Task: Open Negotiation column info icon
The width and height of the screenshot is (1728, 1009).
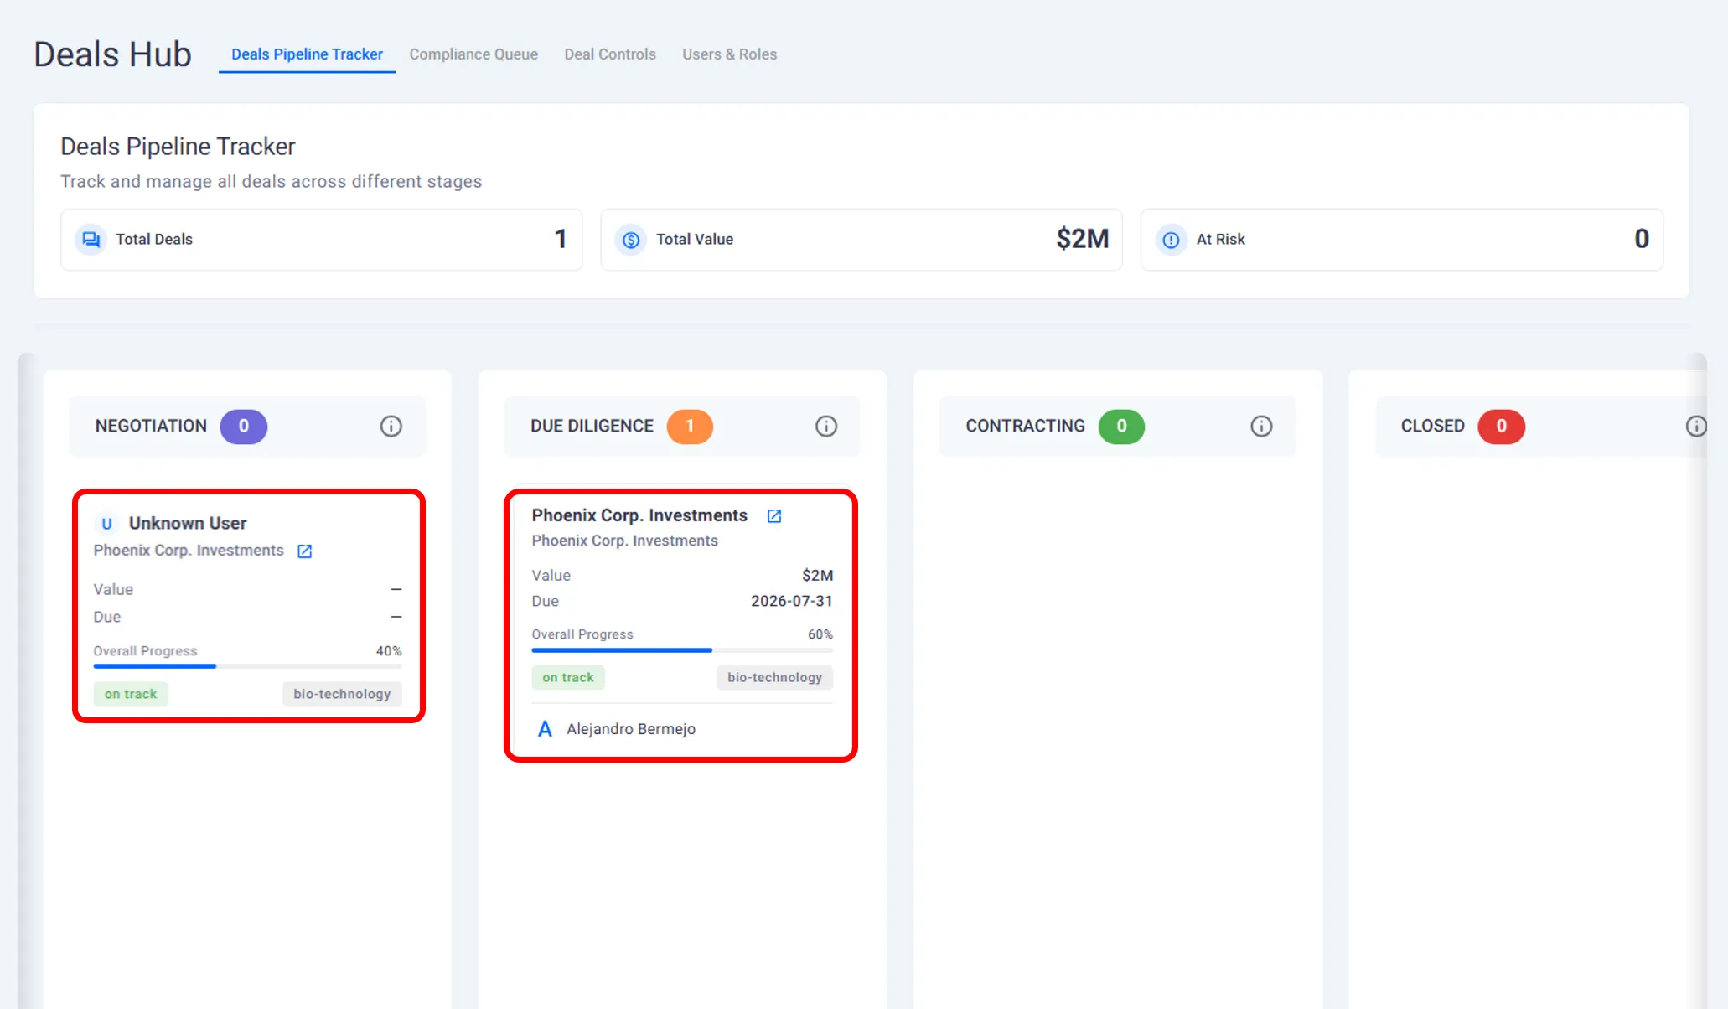Action: click(x=391, y=427)
